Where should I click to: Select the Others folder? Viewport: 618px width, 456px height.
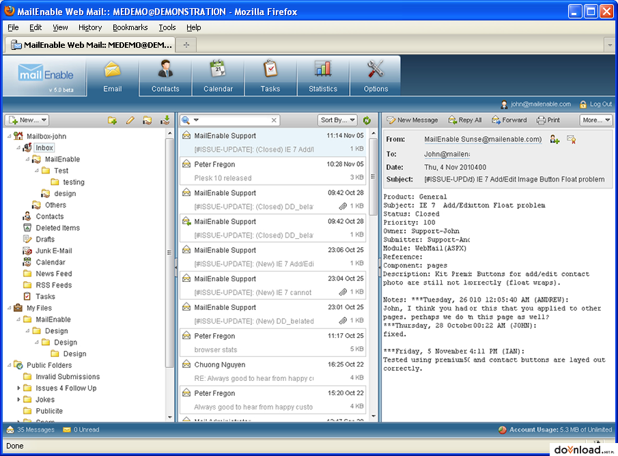coord(55,205)
